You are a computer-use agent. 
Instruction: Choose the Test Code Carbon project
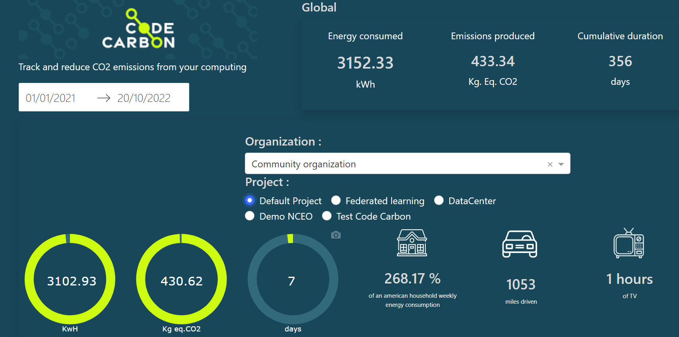click(327, 216)
